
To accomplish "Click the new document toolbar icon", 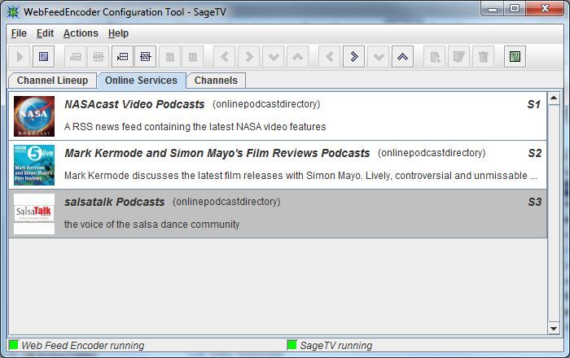I will tap(436, 57).
